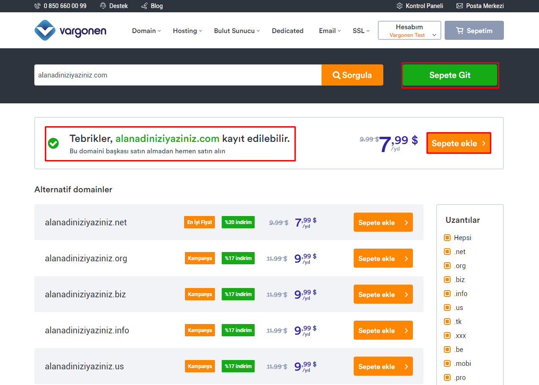Screen dimensions: 539x385
Task: Click the alanadiniziyaziniz.org domain name
Action: [86, 258]
